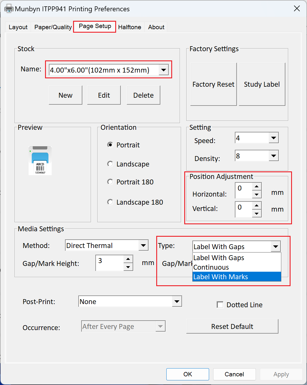Select Label With Marks option
This screenshot has width=307, height=385.
click(237, 277)
